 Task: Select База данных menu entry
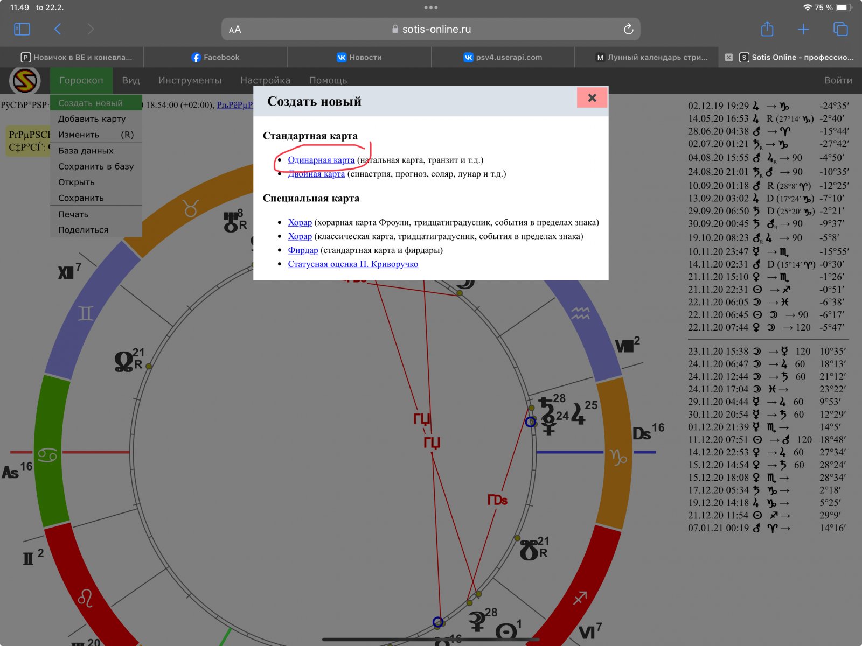pos(96,151)
